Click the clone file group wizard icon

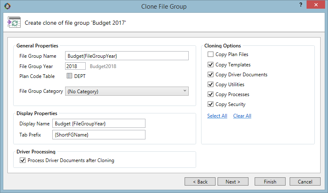click(14, 22)
